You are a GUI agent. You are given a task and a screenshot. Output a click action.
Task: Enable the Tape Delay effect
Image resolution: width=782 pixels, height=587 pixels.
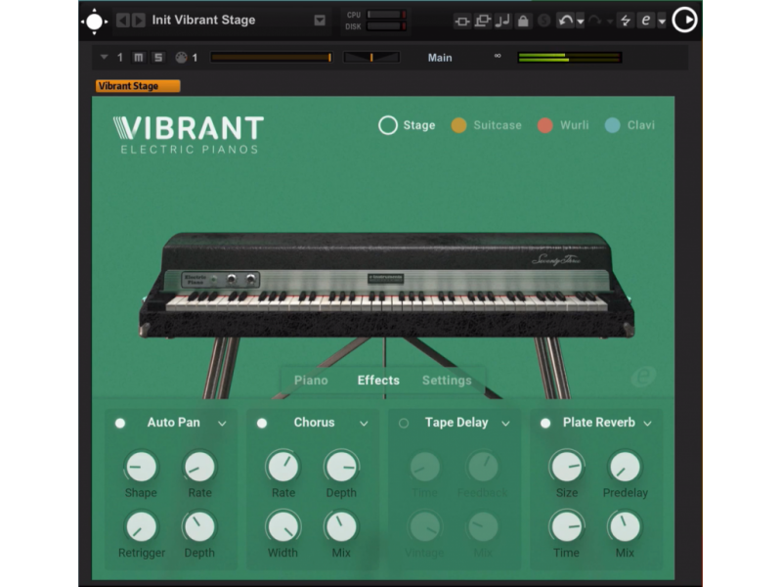tap(404, 424)
